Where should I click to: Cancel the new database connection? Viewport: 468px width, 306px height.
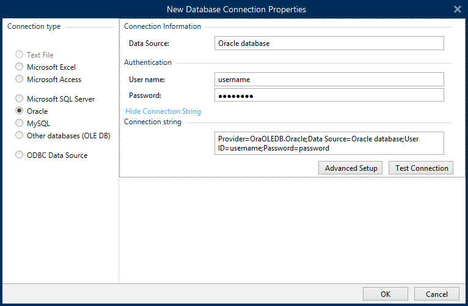(436, 294)
